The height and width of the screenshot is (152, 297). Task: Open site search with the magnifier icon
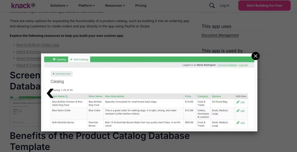pos(212,6)
